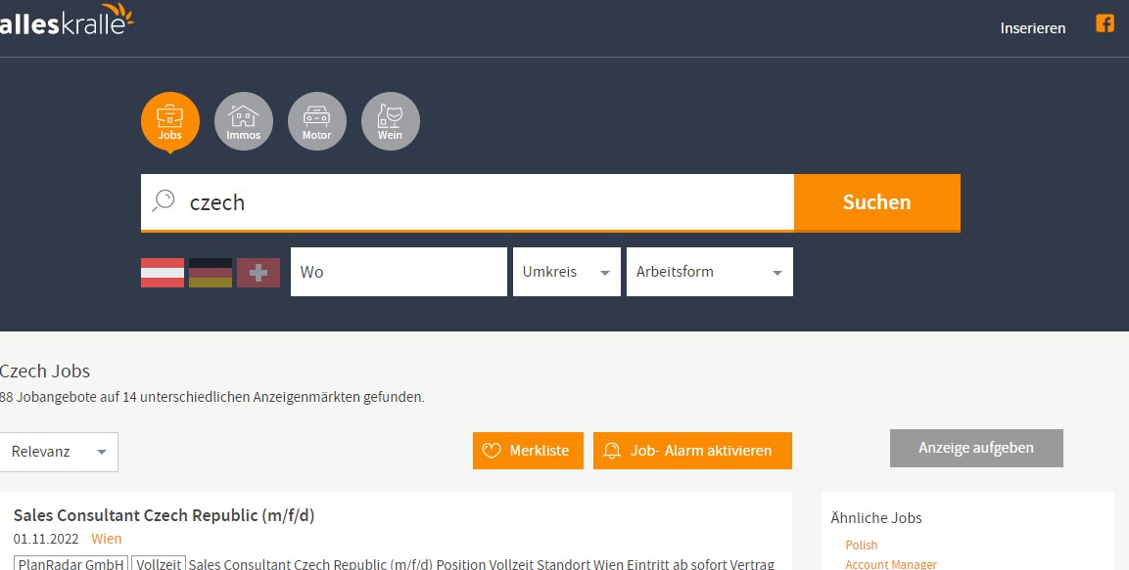Click the magnifying glass search icon
The height and width of the screenshot is (570, 1129).
(x=164, y=201)
